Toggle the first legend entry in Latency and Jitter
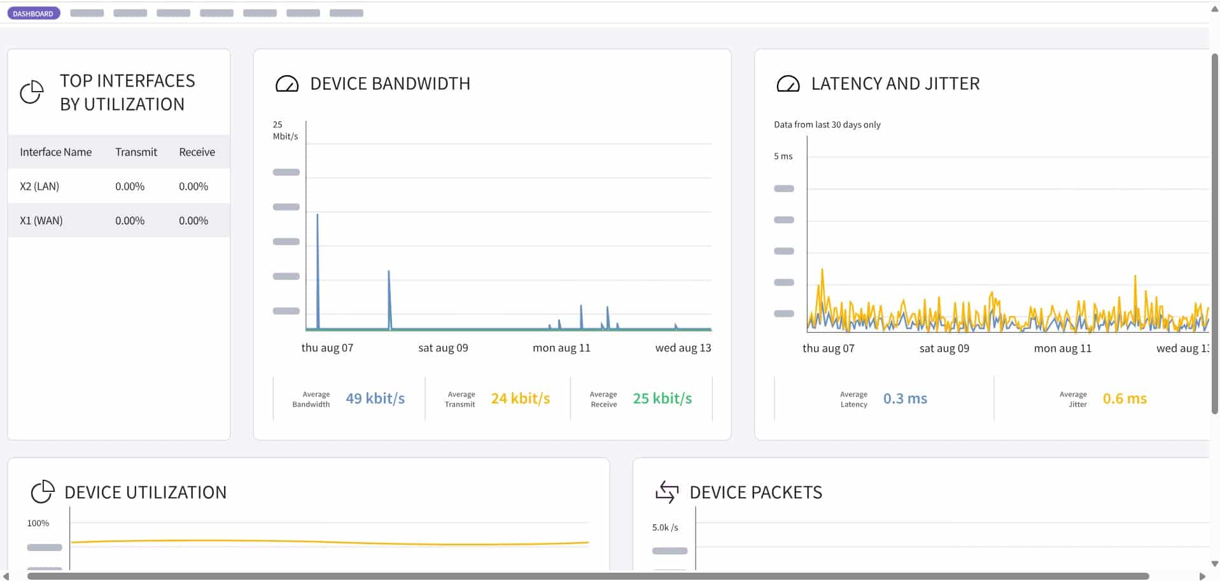The image size is (1220, 581). point(783,188)
